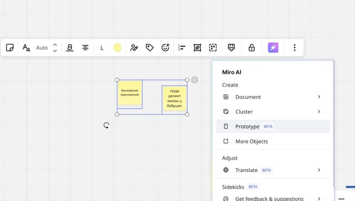The image size is (355, 201).
Task: Expand the Cluster submenu arrow
Action: (x=319, y=112)
